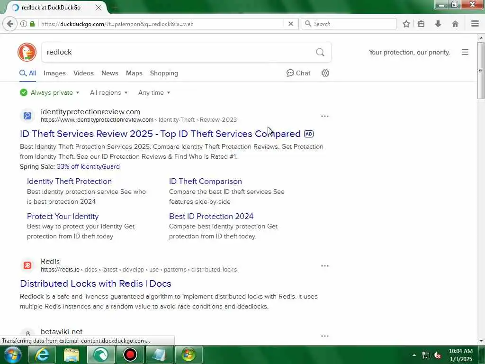This screenshot has width=485, height=364.
Task: Switch to Pale Moon taskbar button
Action: 101,355
